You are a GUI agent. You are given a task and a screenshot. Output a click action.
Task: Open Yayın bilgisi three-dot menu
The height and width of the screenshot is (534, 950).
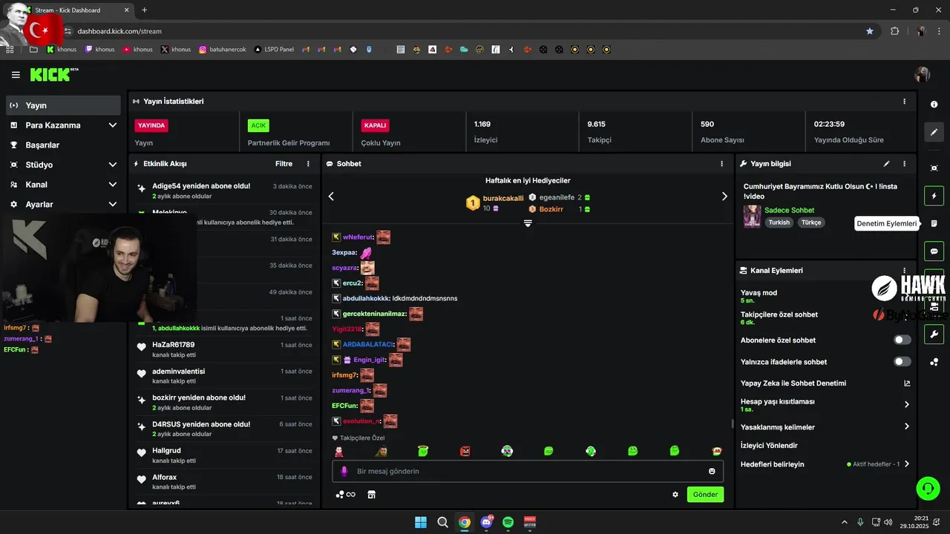(x=904, y=163)
